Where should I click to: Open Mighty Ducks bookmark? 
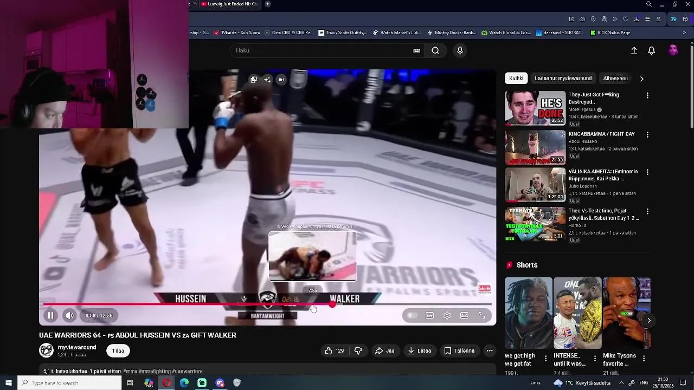pos(452,32)
